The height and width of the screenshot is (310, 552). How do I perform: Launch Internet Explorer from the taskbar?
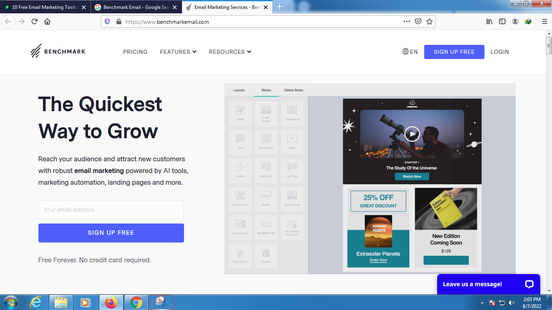36,302
